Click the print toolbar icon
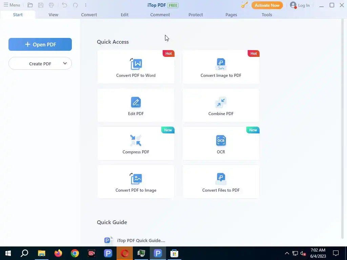347x260 pixels. click(52, 5)
